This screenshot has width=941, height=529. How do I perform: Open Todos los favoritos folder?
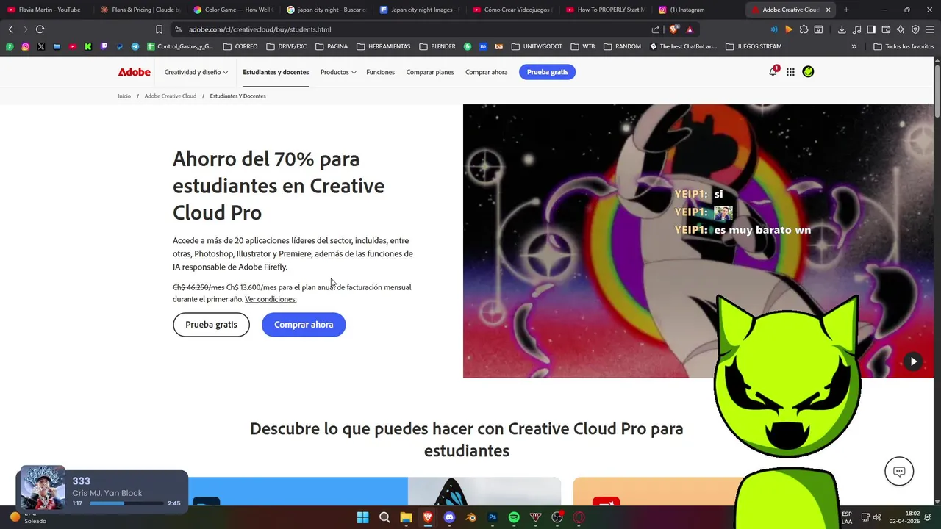tap(904, 46)
